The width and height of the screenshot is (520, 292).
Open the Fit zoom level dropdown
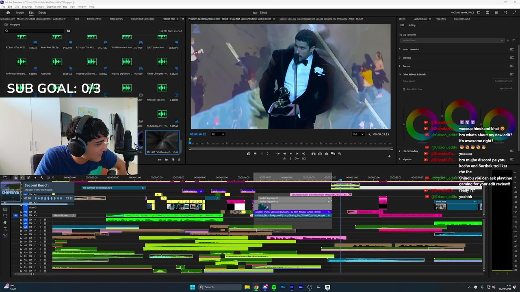point(218,134)
